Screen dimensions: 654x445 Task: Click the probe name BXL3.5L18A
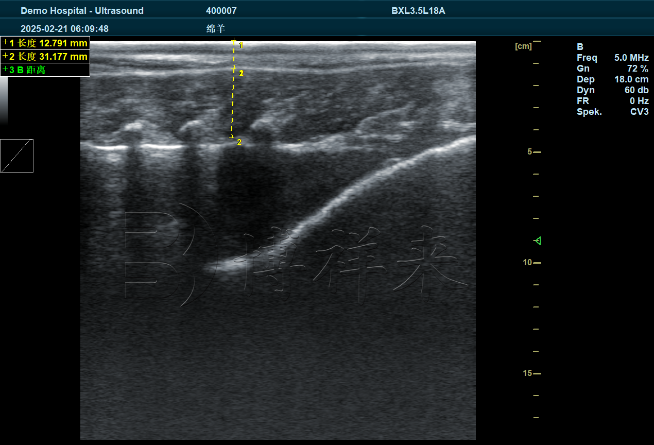click(418, 11)
